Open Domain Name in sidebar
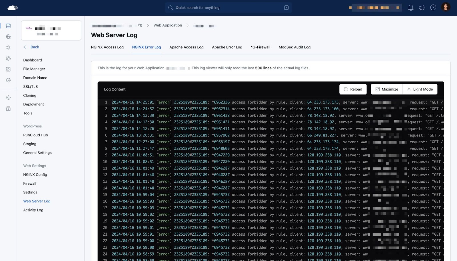This screenshot has height=261, width=457. pos(35,78)
